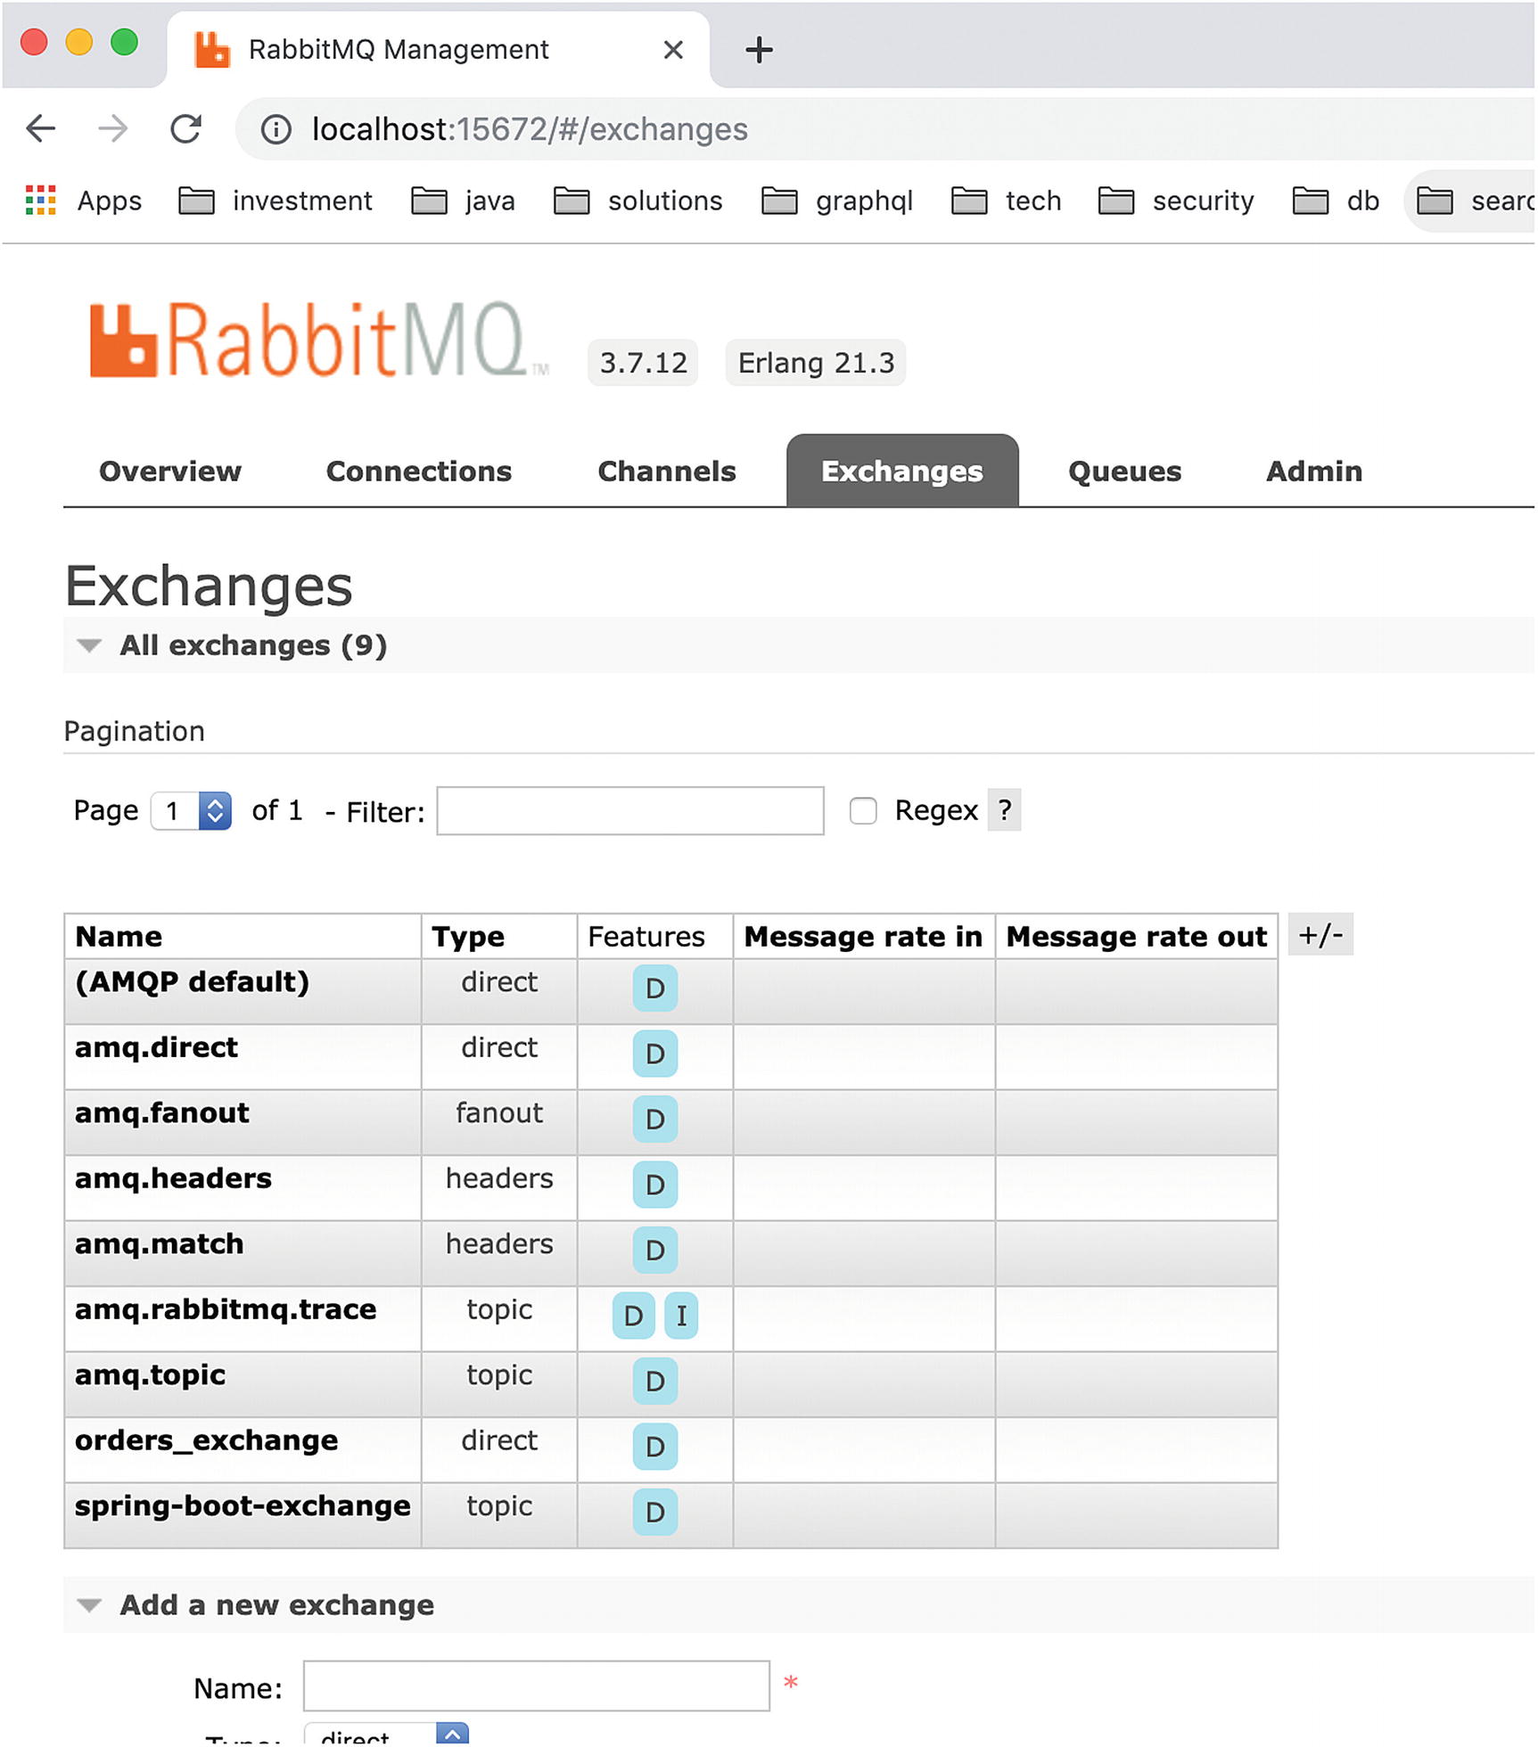The width and height of the screenshot is (1538, 1747).
Task: Switch to the Connections tab
Action: click(x=419, y=471)
